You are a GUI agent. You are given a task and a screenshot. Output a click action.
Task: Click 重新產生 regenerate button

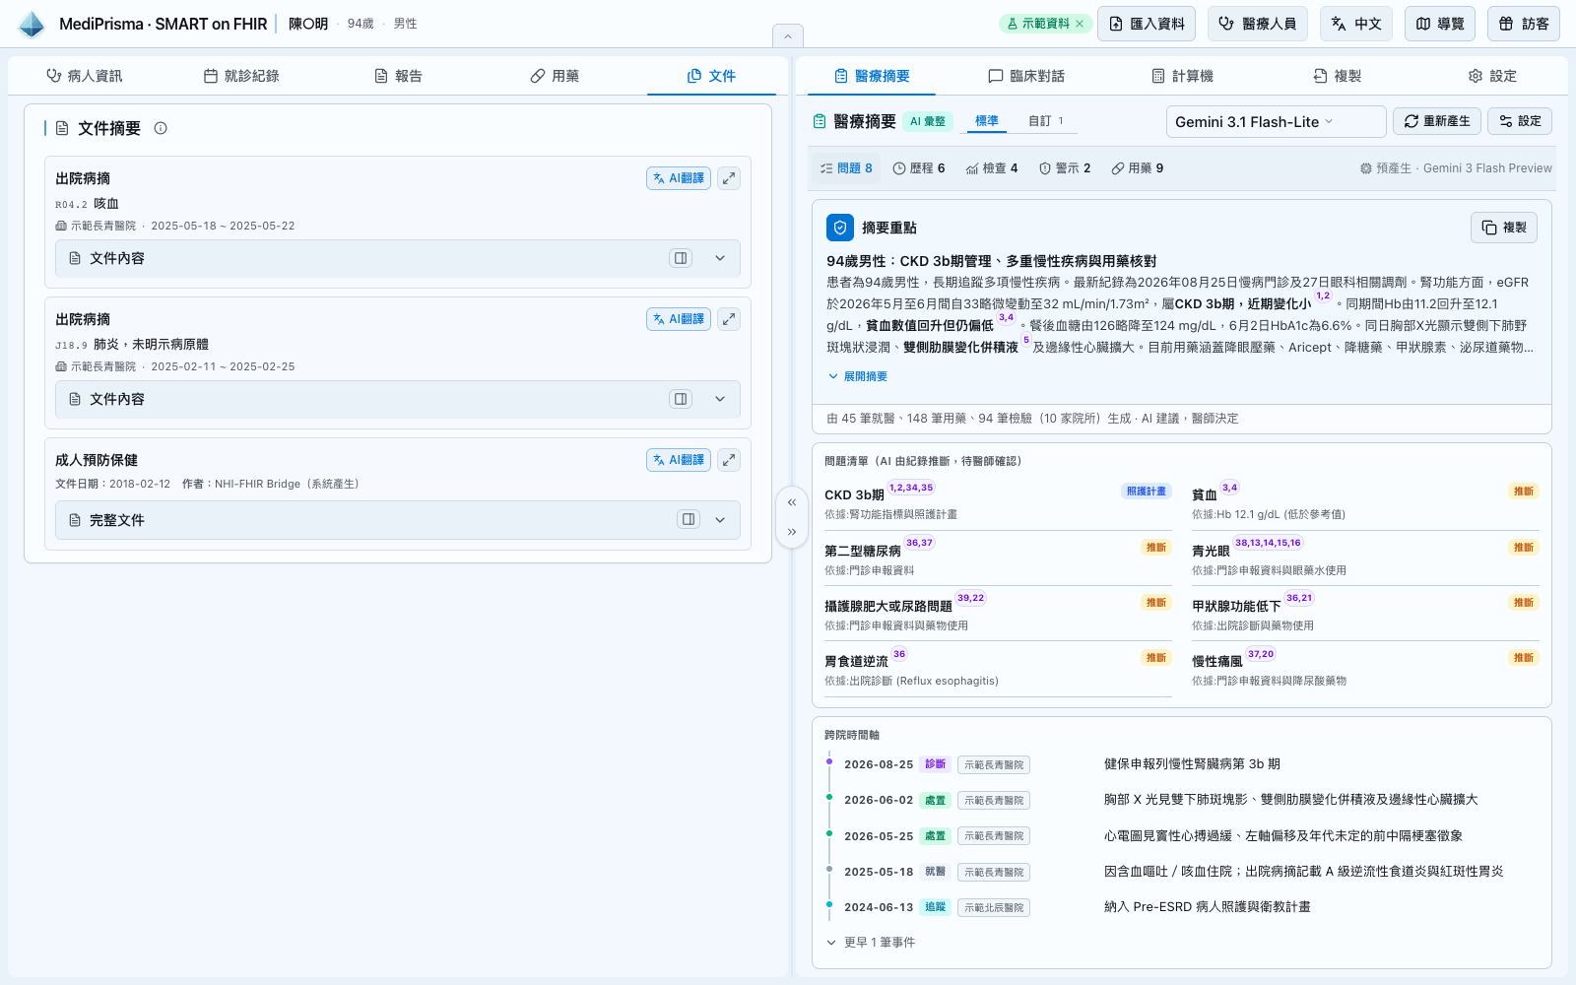pyautogui.click(x=1437, y=121)
